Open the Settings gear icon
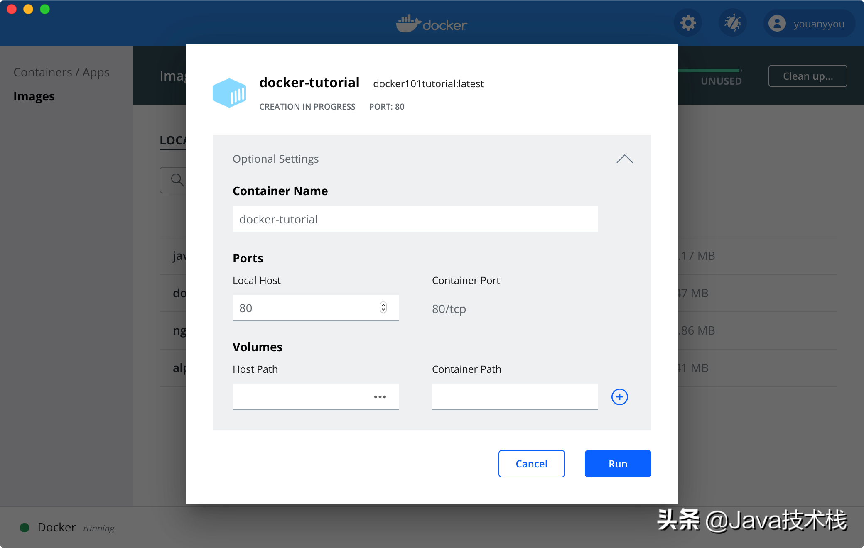The image size is (864, 548). [688, 23]
